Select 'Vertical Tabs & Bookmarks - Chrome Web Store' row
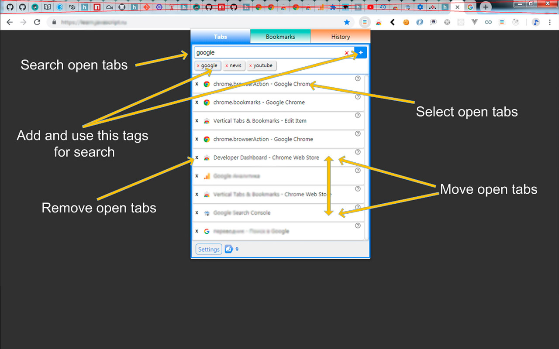559x349 pixels. click(x=278, y=195)
